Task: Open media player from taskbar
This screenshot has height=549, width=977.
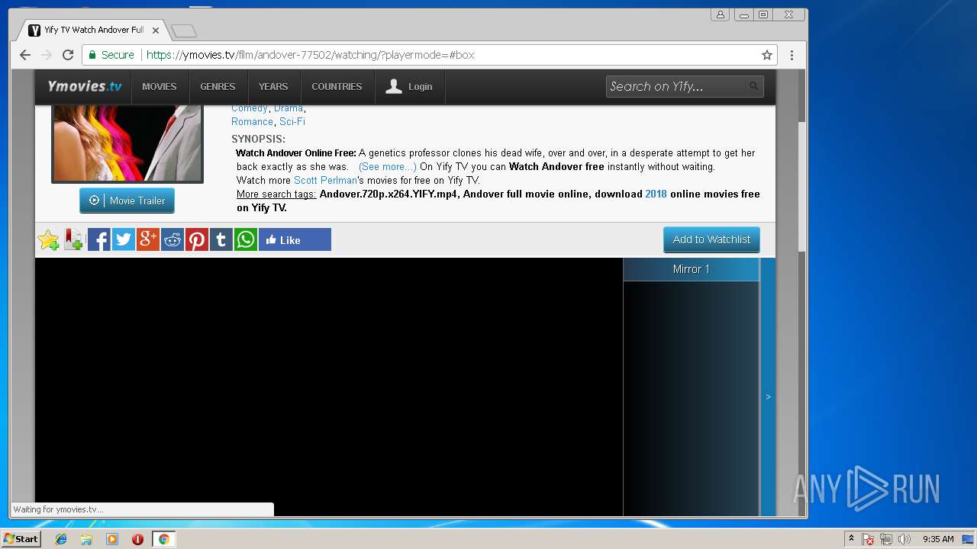Action: pos(112,539)
